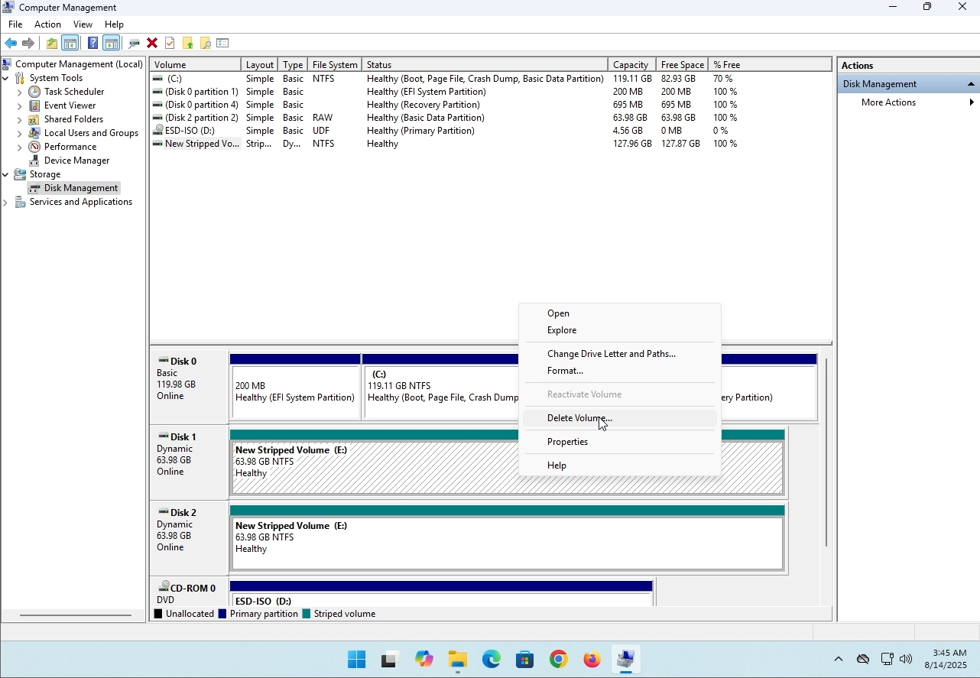Click the checklist settings toolbar icon
The height and width of the screenshot is (678, 980).
click(223, 44)
